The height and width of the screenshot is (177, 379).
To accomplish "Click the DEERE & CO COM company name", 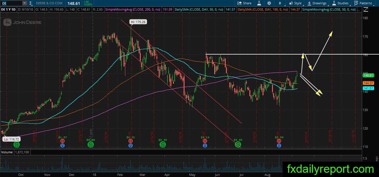I will [x=49, y=3].
